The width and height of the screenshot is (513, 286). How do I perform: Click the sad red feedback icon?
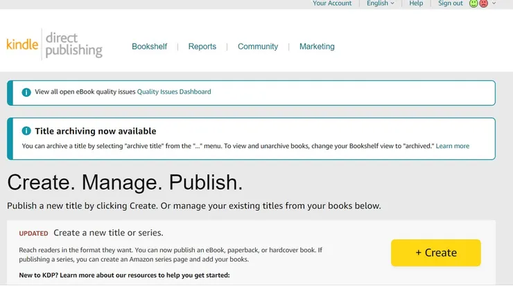(484, 3)
